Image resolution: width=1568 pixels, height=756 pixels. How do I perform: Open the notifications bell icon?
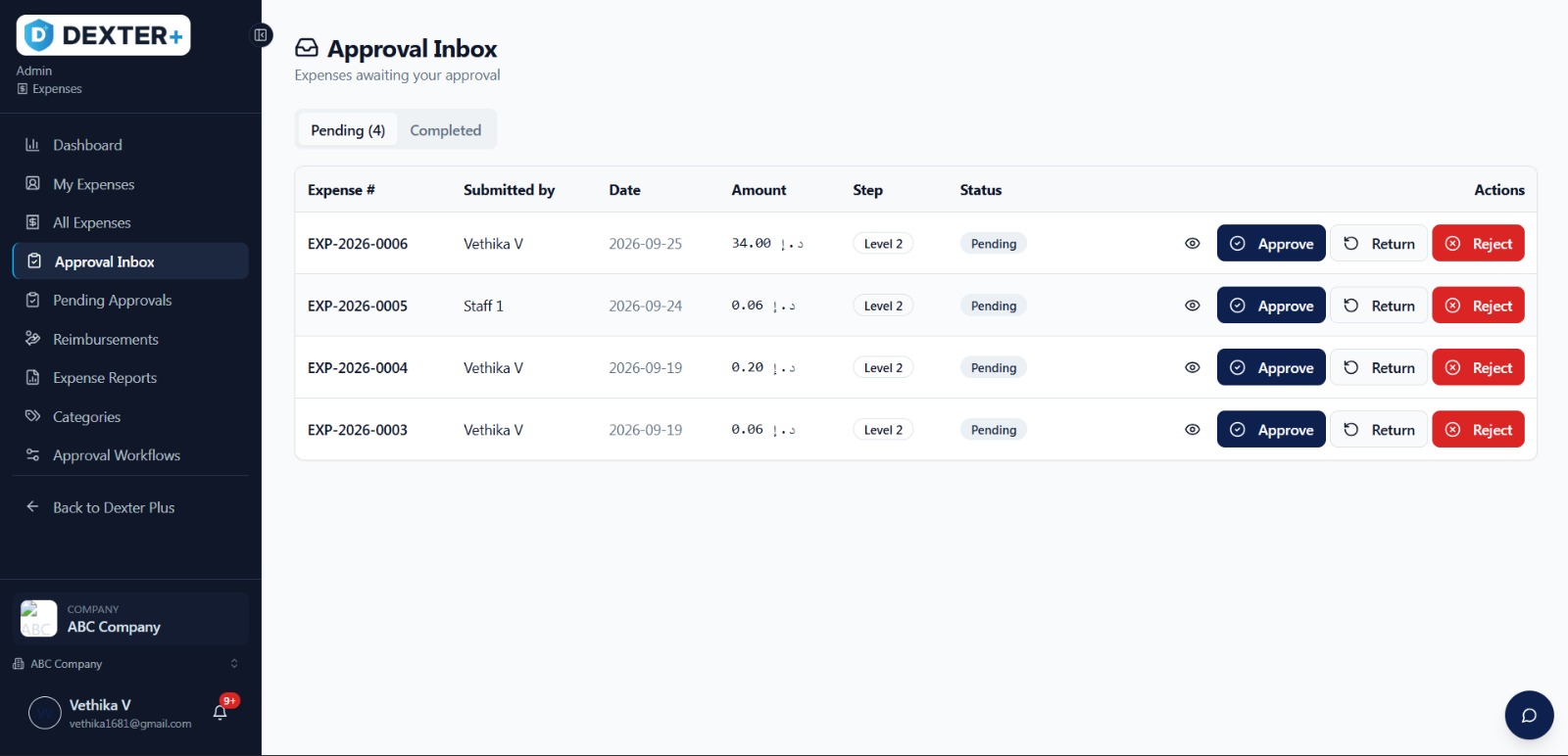coord(220,712)
